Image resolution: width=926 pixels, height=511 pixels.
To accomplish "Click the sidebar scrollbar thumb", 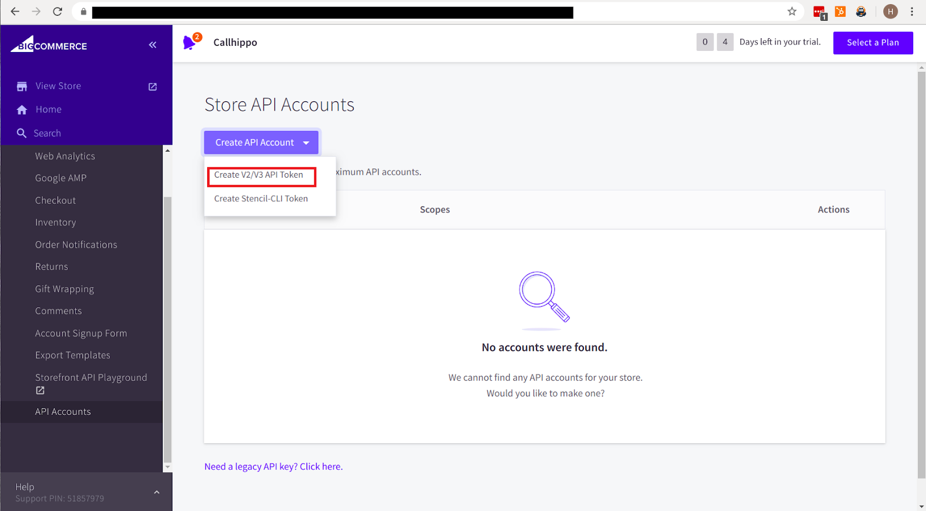I will [168, 330].
